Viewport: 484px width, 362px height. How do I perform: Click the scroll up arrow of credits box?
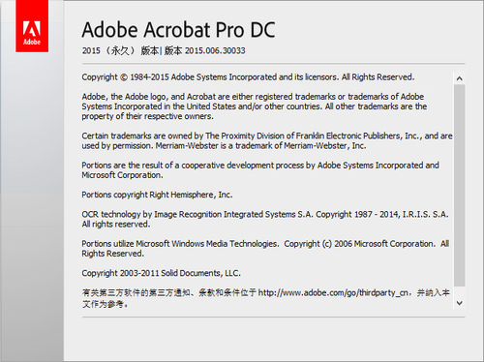[460, 78]
